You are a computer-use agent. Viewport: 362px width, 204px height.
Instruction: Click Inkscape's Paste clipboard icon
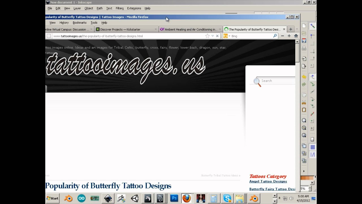(304, 110)
